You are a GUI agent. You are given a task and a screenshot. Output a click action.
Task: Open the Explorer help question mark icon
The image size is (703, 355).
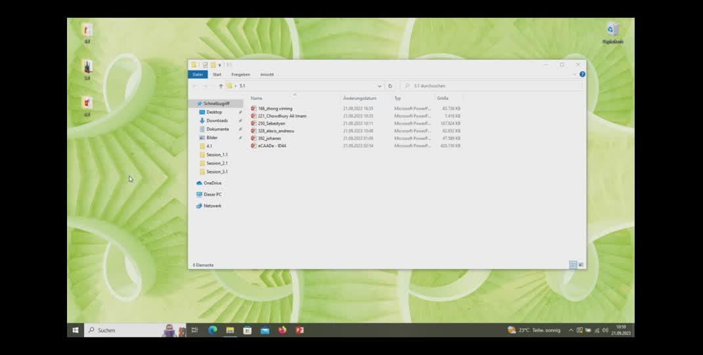tap(582, 74)
